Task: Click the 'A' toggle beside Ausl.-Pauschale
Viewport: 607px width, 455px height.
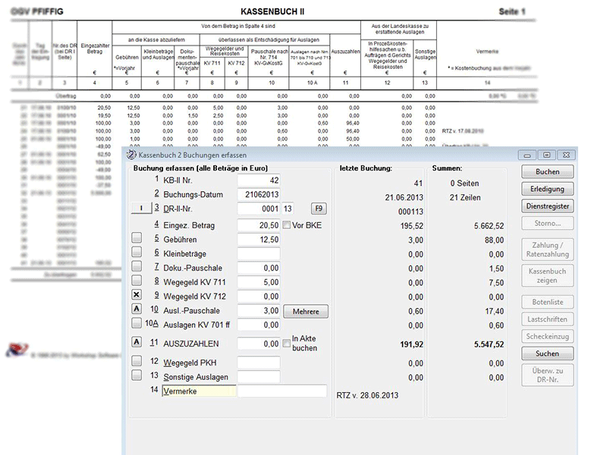Action: coord(137,310)
